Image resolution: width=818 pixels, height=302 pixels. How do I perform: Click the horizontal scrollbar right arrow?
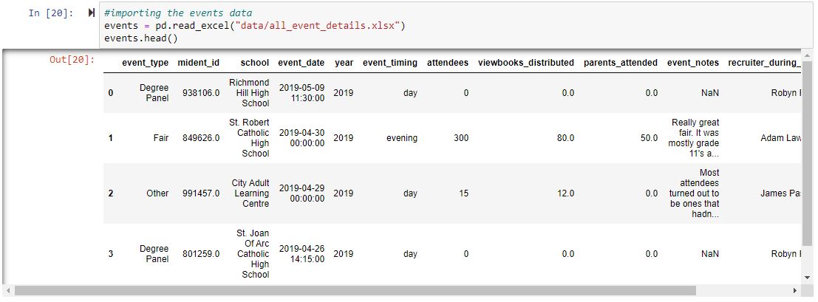click(796, 290)
